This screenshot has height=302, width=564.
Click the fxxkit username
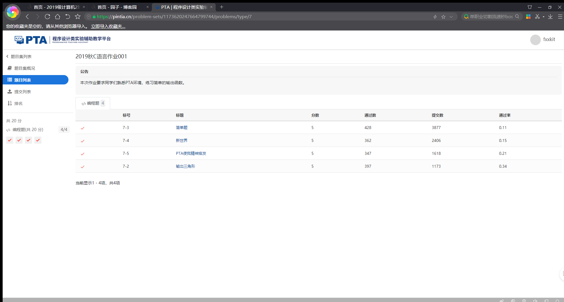coord(549,40)
